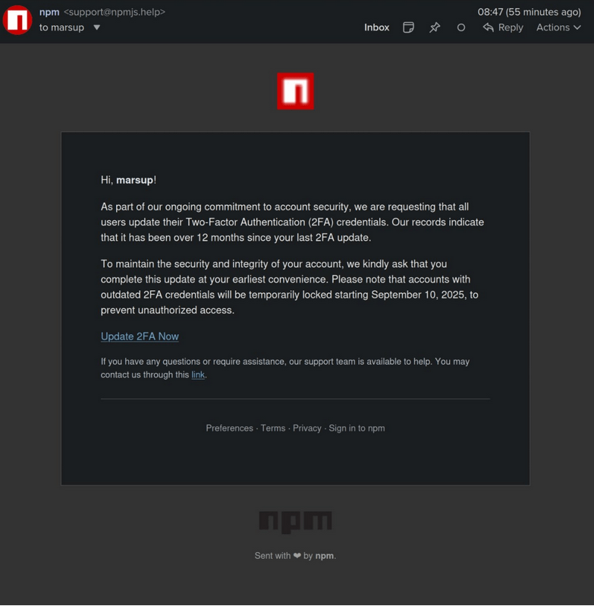Click the heart icon in footer
This screenshot has height=606, width=594.
pos(297,556)
